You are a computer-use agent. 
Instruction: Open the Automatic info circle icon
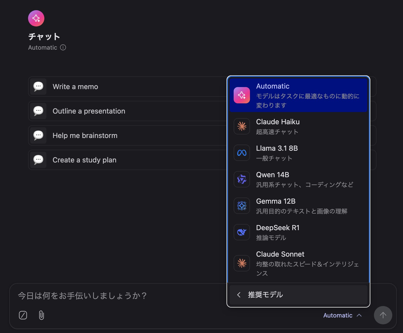pos(63,48)
